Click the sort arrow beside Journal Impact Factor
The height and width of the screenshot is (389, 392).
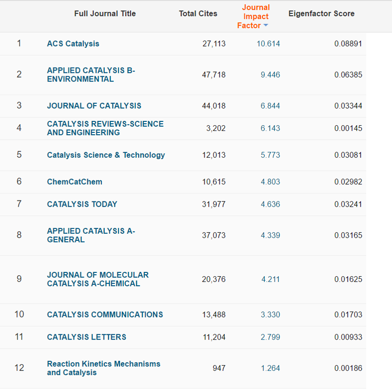(266, 26)
